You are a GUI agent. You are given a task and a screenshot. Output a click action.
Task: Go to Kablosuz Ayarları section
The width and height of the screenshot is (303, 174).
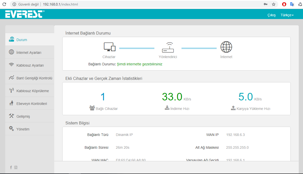click(30, 65)
